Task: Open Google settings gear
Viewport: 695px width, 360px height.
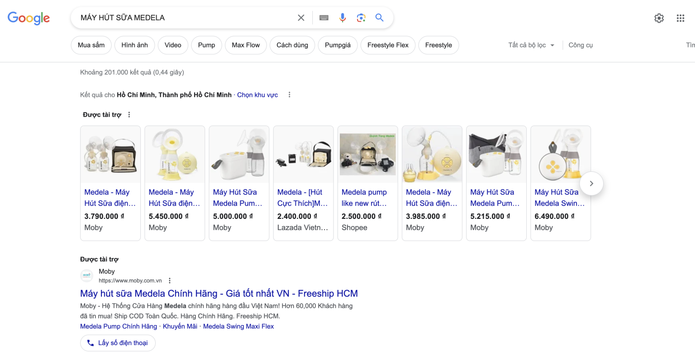Action: 659,18
